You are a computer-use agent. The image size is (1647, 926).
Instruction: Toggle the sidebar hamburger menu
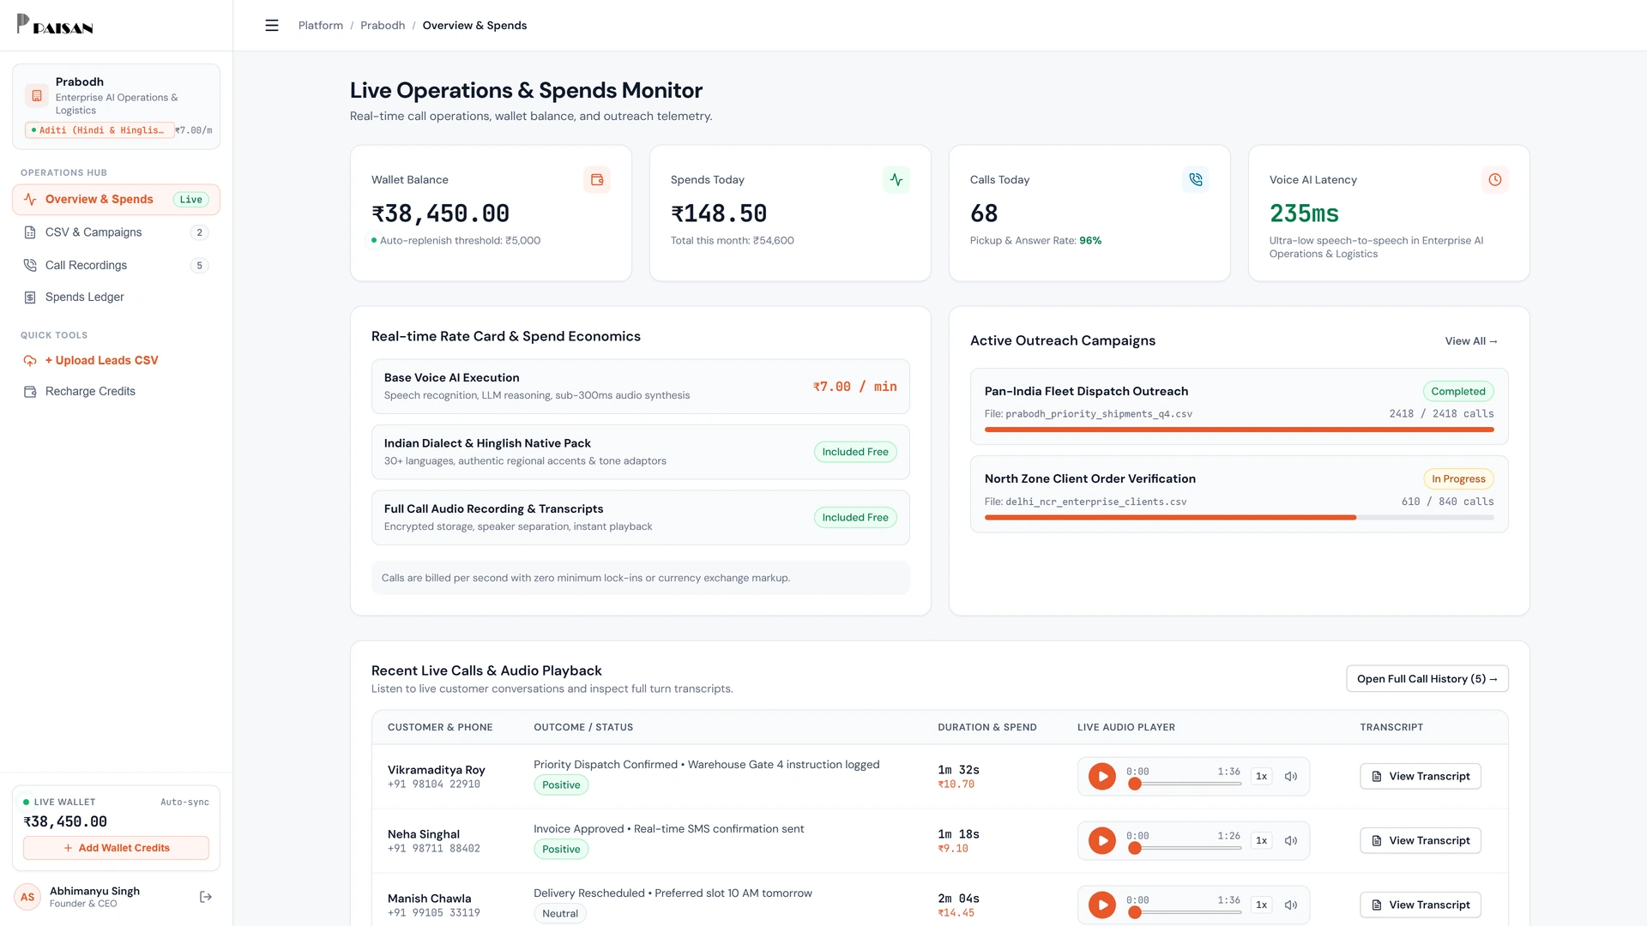[272, 26]
